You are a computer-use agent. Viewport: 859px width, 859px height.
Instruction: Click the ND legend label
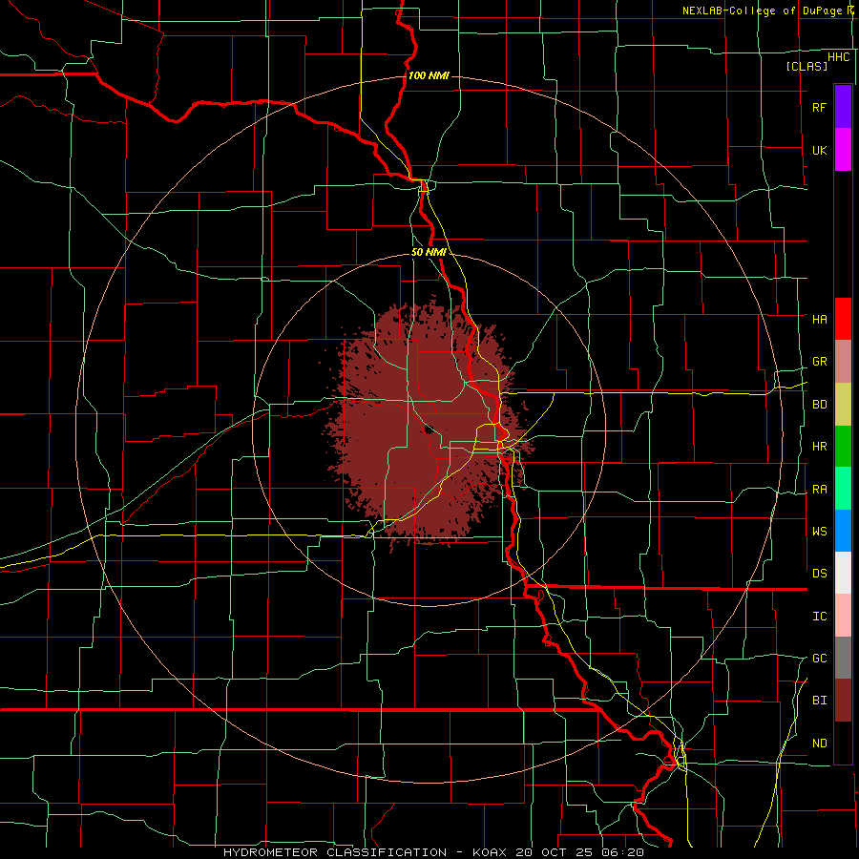[819, 744]
